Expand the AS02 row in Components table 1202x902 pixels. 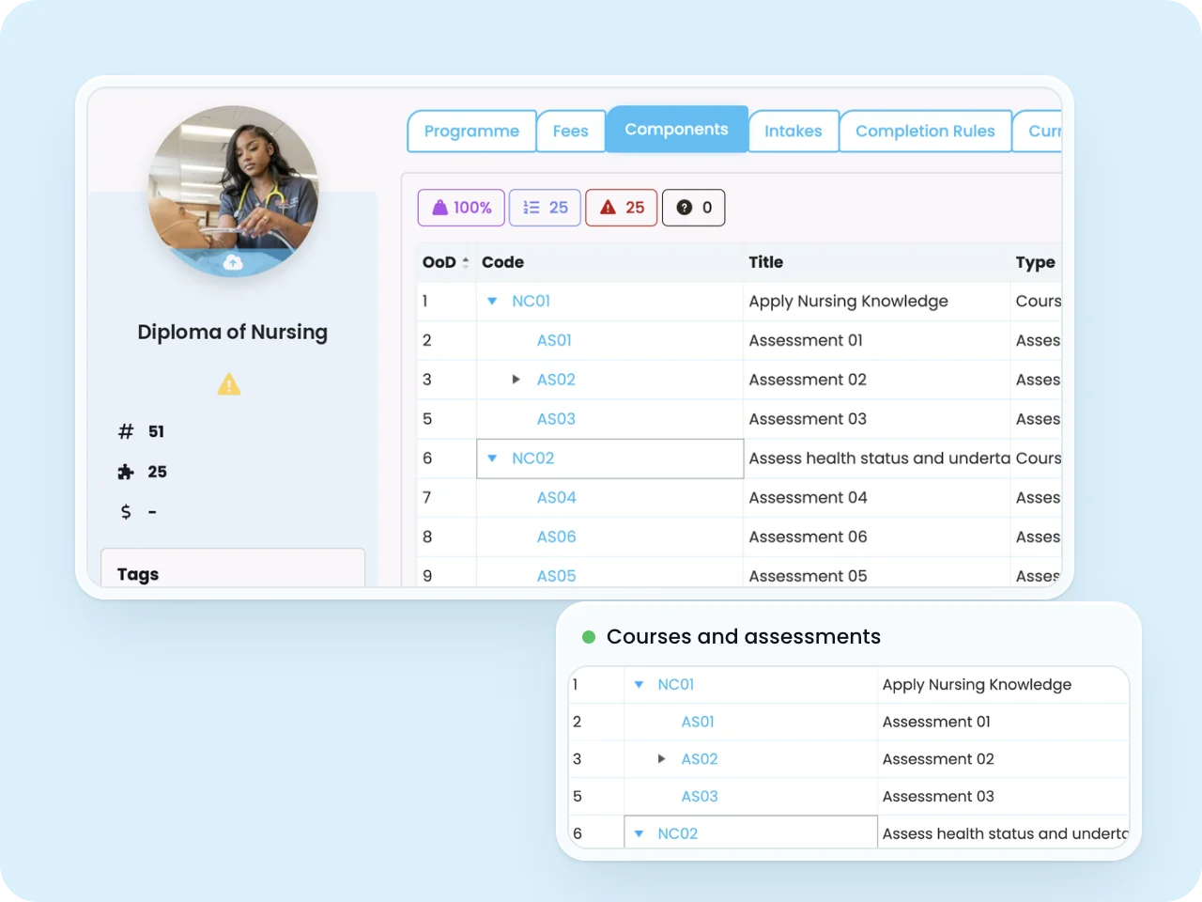(516, 380)
